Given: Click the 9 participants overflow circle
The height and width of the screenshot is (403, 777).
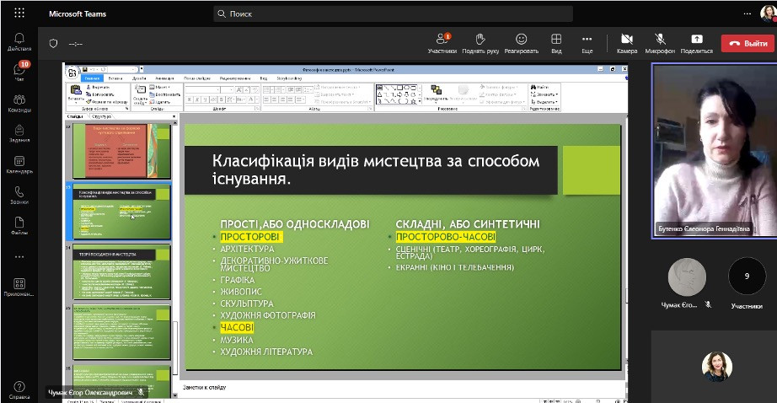Looking at the screenshot, I should pos(746,276).
